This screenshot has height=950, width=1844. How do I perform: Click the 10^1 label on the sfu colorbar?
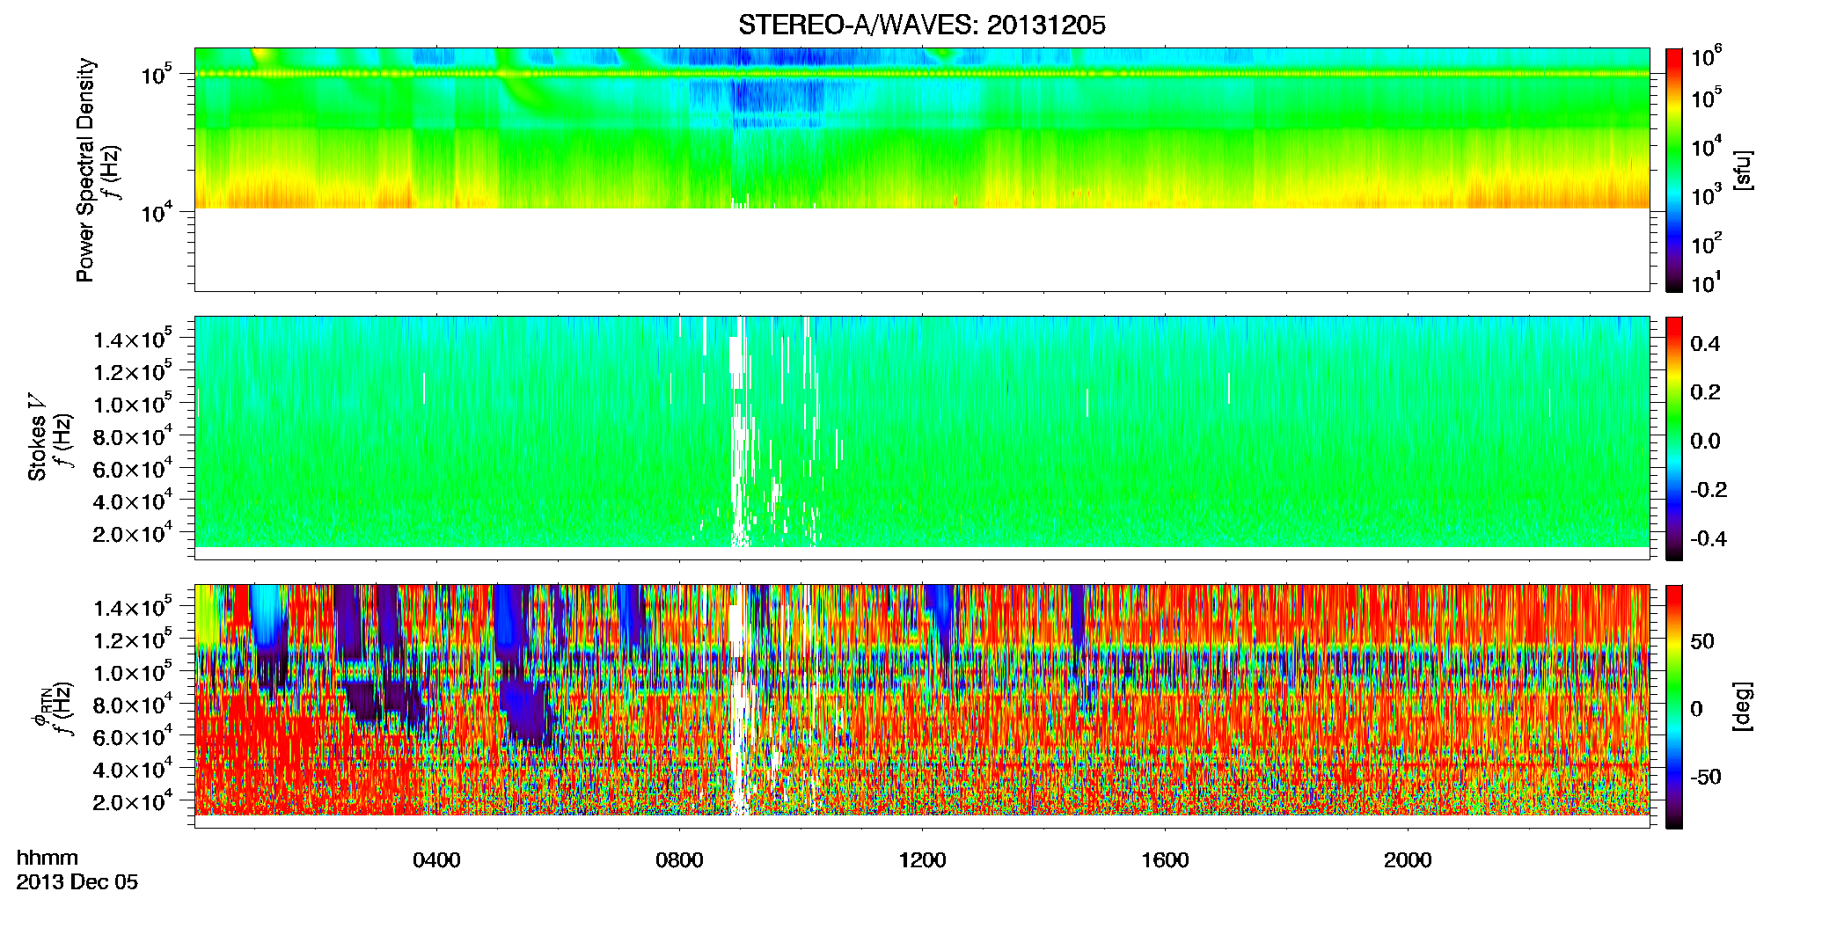(1708, 283)
